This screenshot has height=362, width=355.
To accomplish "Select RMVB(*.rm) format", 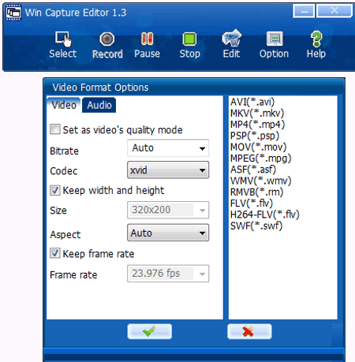I will tap(256, 192).
